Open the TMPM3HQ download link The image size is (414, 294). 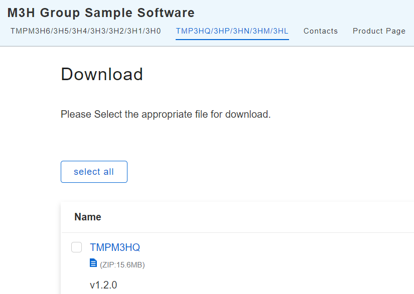click(115, 247)
